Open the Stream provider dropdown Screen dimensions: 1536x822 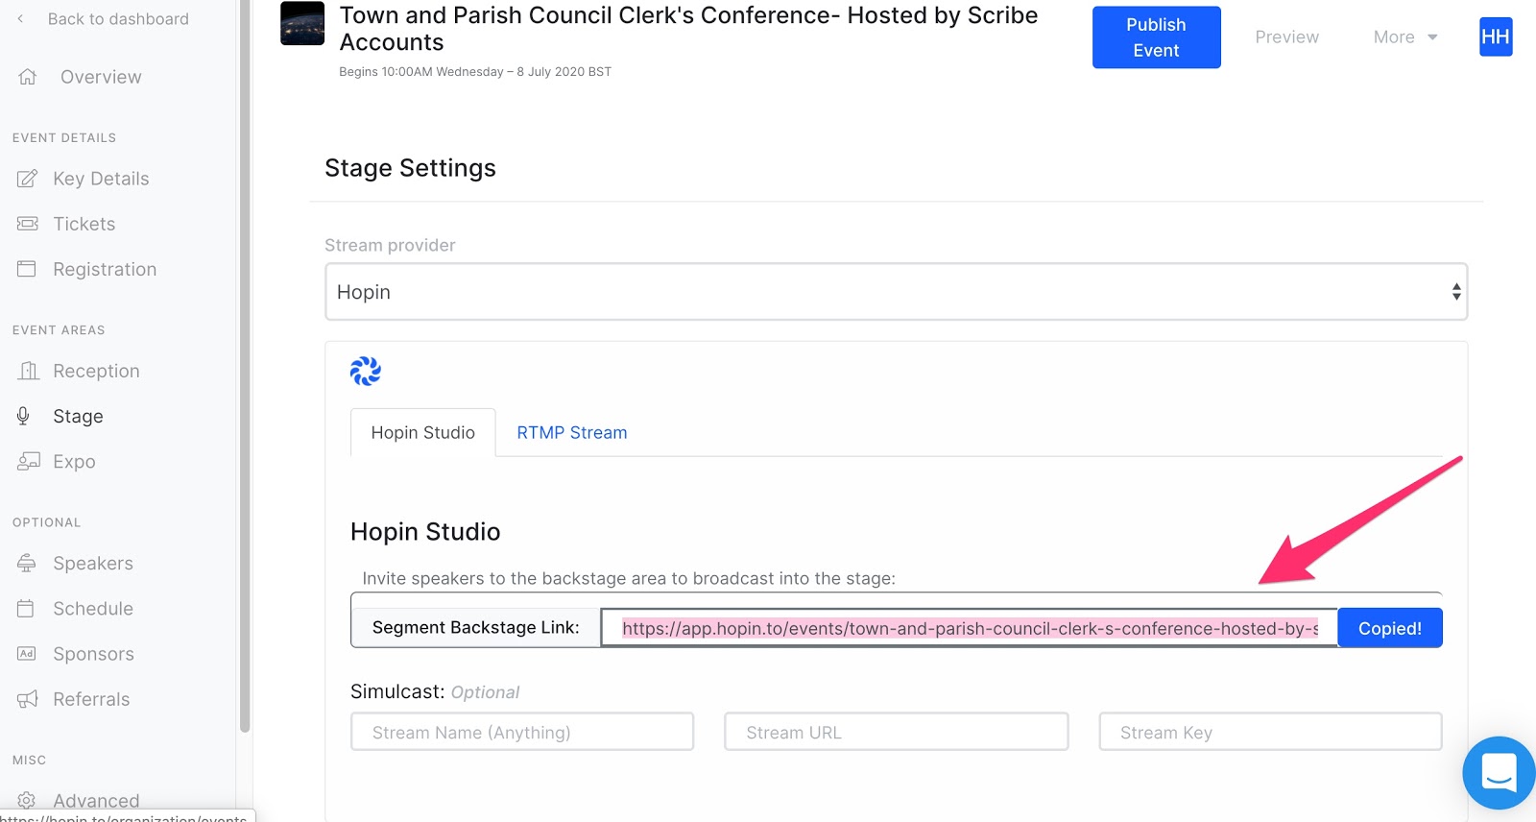[897, 292]
